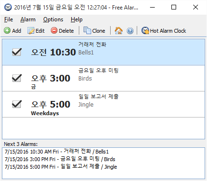207x181 pixels.
Task: Click the 금 day label under 3:00 alarm
Action: click(34, 87)
